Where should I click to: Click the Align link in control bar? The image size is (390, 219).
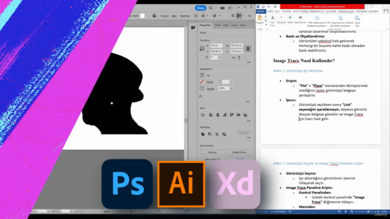pos(174,16)
